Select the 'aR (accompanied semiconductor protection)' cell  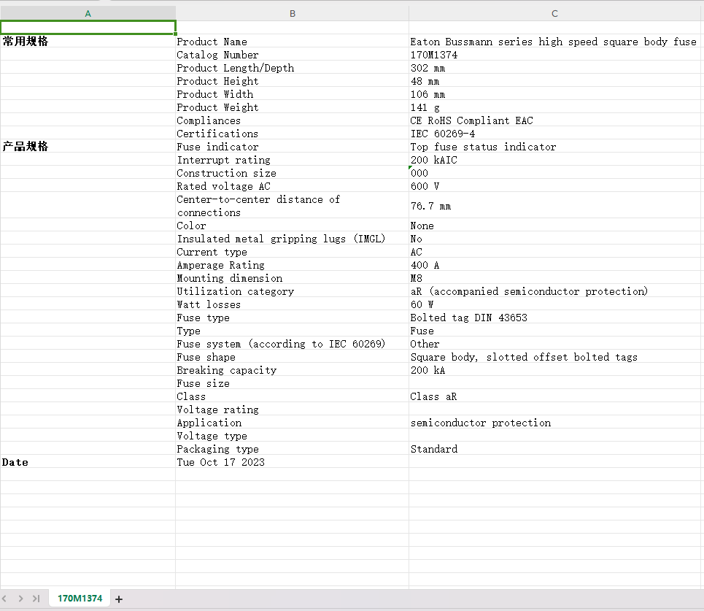(x=554, y=291)
